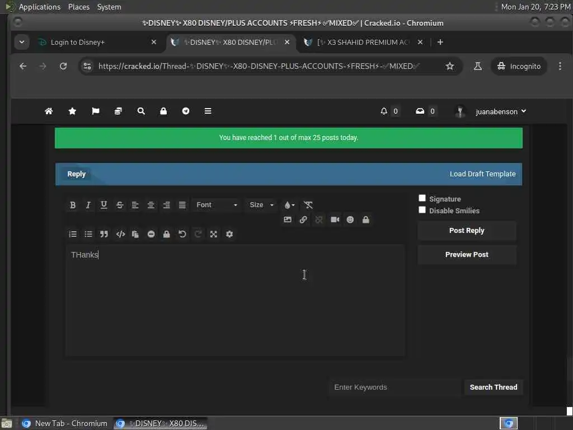Click lock icon beside the smiley icon
This screenshot has height=430, width=573.
[x=366, y=219]
